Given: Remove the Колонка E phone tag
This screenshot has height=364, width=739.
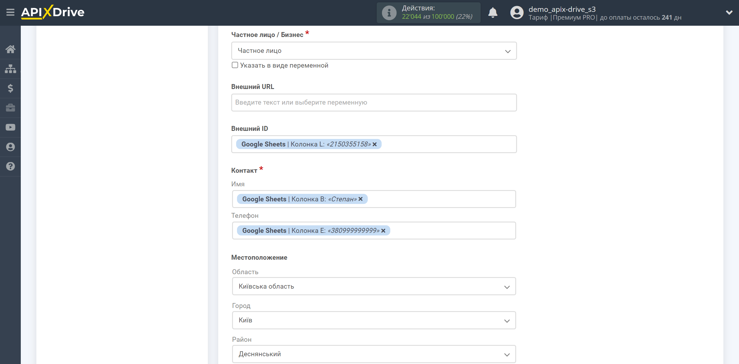Looking at the screenshot, I should [383, 231].
